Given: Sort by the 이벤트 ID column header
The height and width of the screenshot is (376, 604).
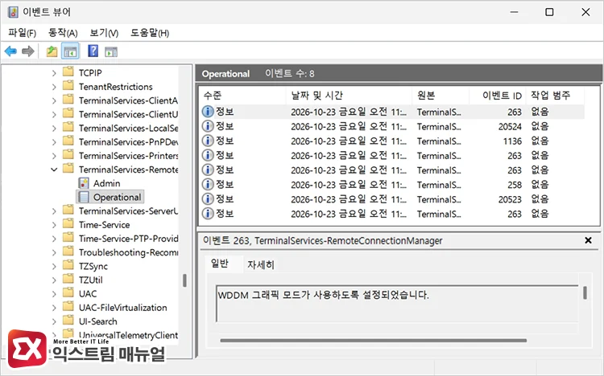Looking at the screenshot, I should pos(498,96).
